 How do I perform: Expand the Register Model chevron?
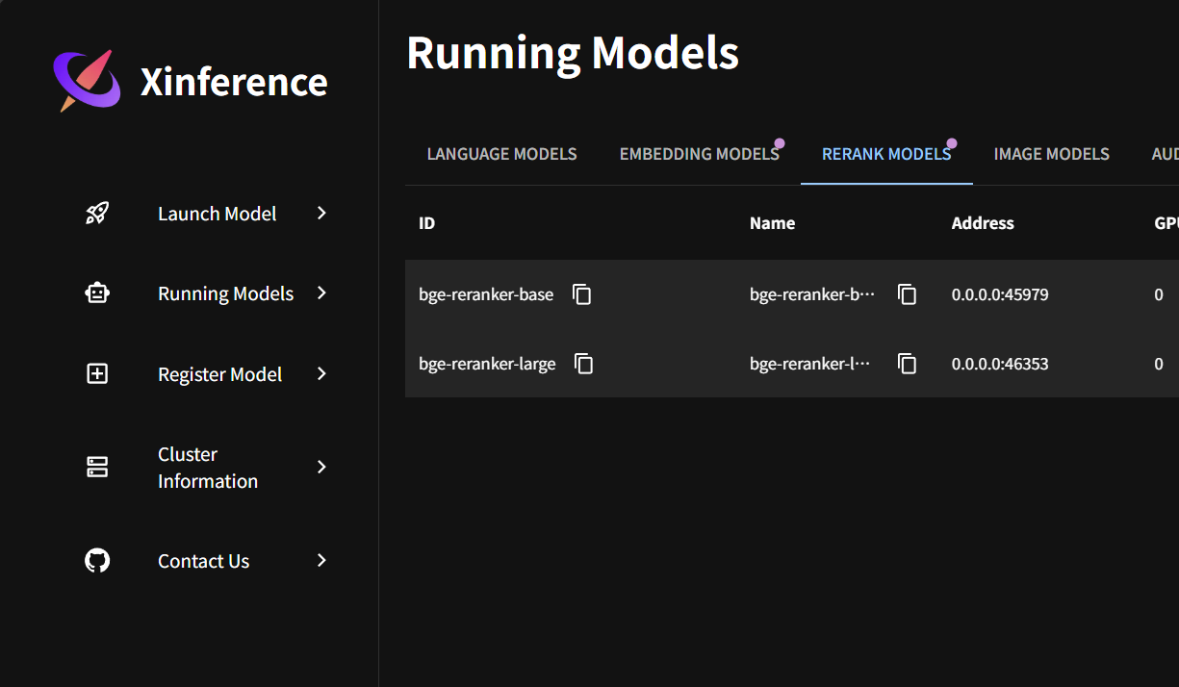pyautogui.click(x=321, y=374)
